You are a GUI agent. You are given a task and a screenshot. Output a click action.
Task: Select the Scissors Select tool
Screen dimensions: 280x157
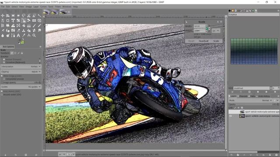(29, 16)
